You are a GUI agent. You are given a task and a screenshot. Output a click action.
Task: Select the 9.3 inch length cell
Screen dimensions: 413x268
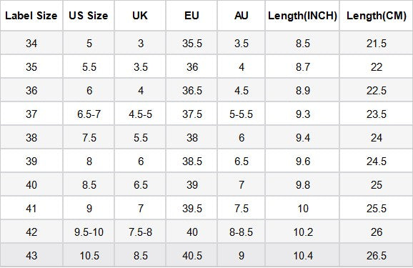pyautogui.click(x=302, y=114)
